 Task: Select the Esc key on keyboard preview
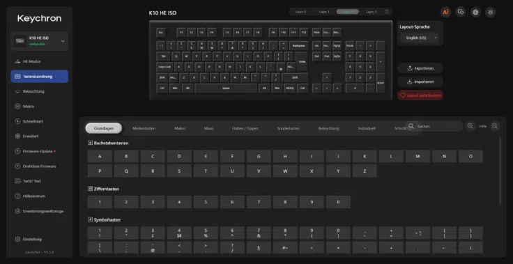(x=160, y=33)
